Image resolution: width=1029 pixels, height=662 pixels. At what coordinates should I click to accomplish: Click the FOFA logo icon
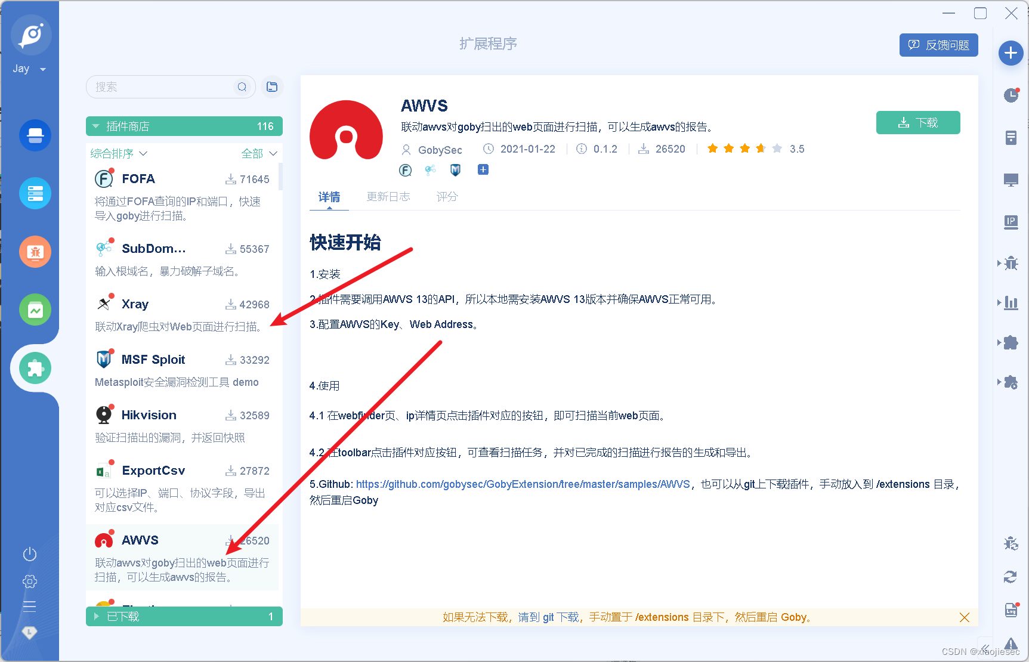click(104, 179)
